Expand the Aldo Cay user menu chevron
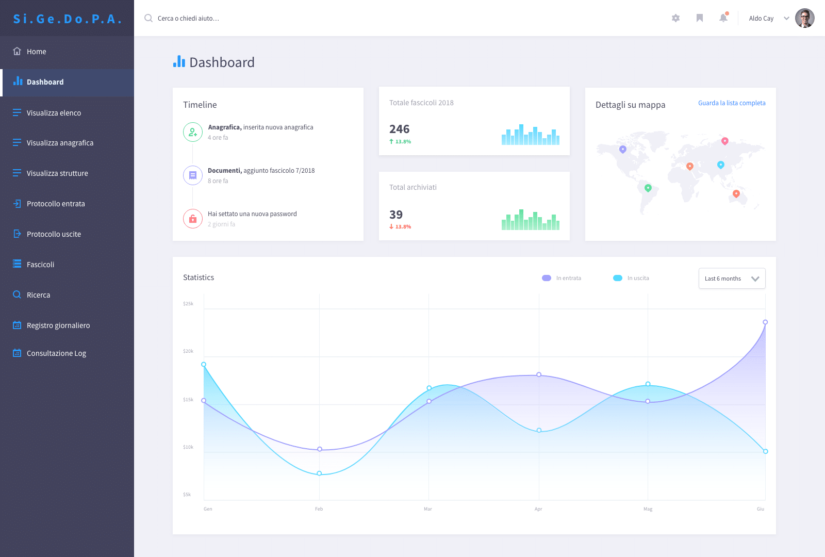 point(786,18)
